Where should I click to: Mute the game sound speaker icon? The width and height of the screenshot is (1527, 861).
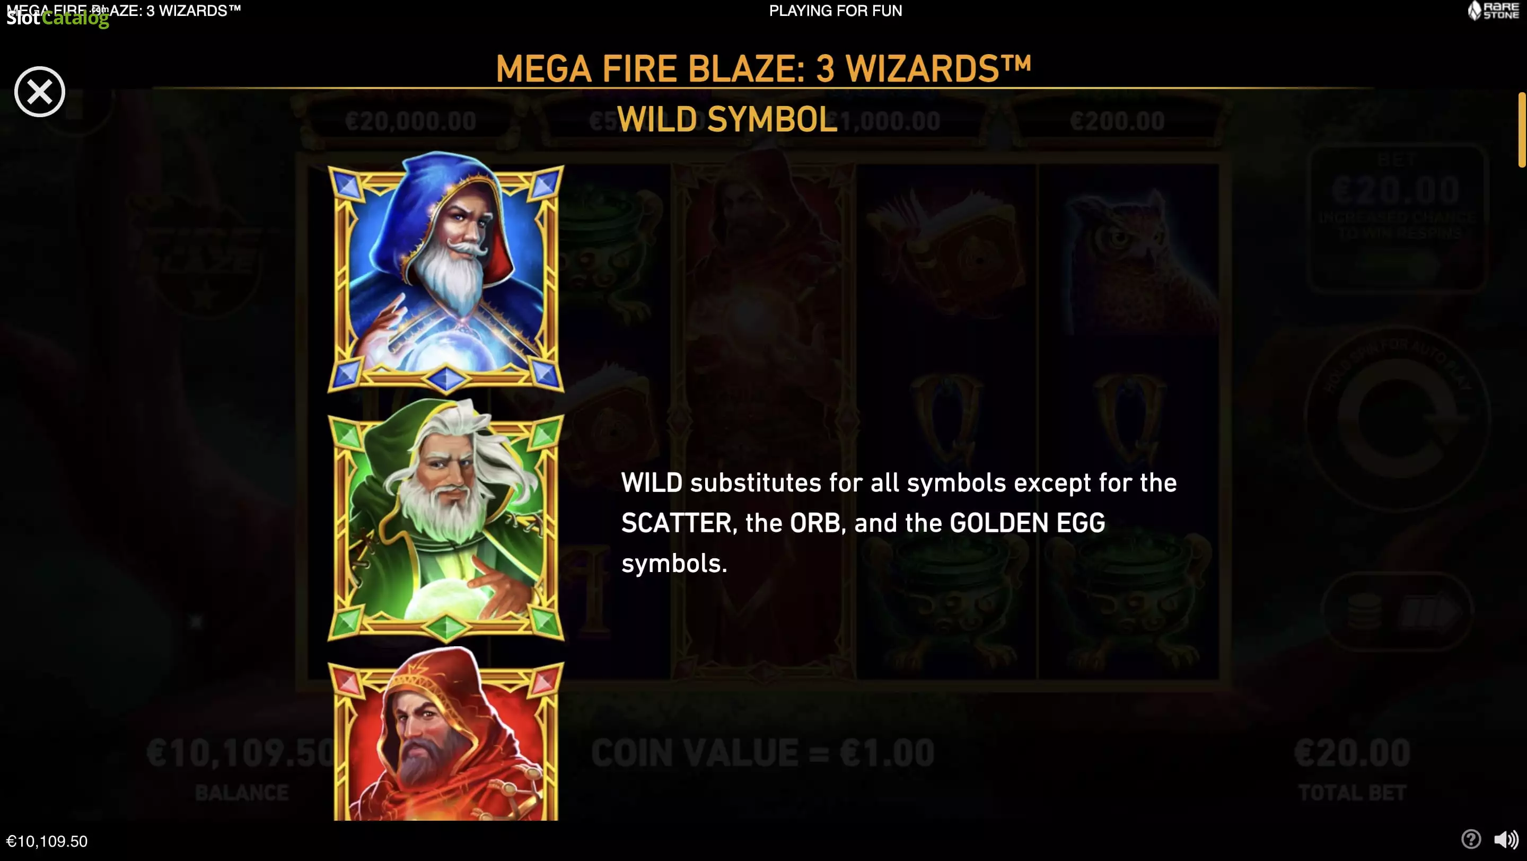pyautogui.click(x=1506, y=840)
